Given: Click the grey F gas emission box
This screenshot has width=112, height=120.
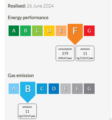Looking at the screenshot, I should pos(77,89).
